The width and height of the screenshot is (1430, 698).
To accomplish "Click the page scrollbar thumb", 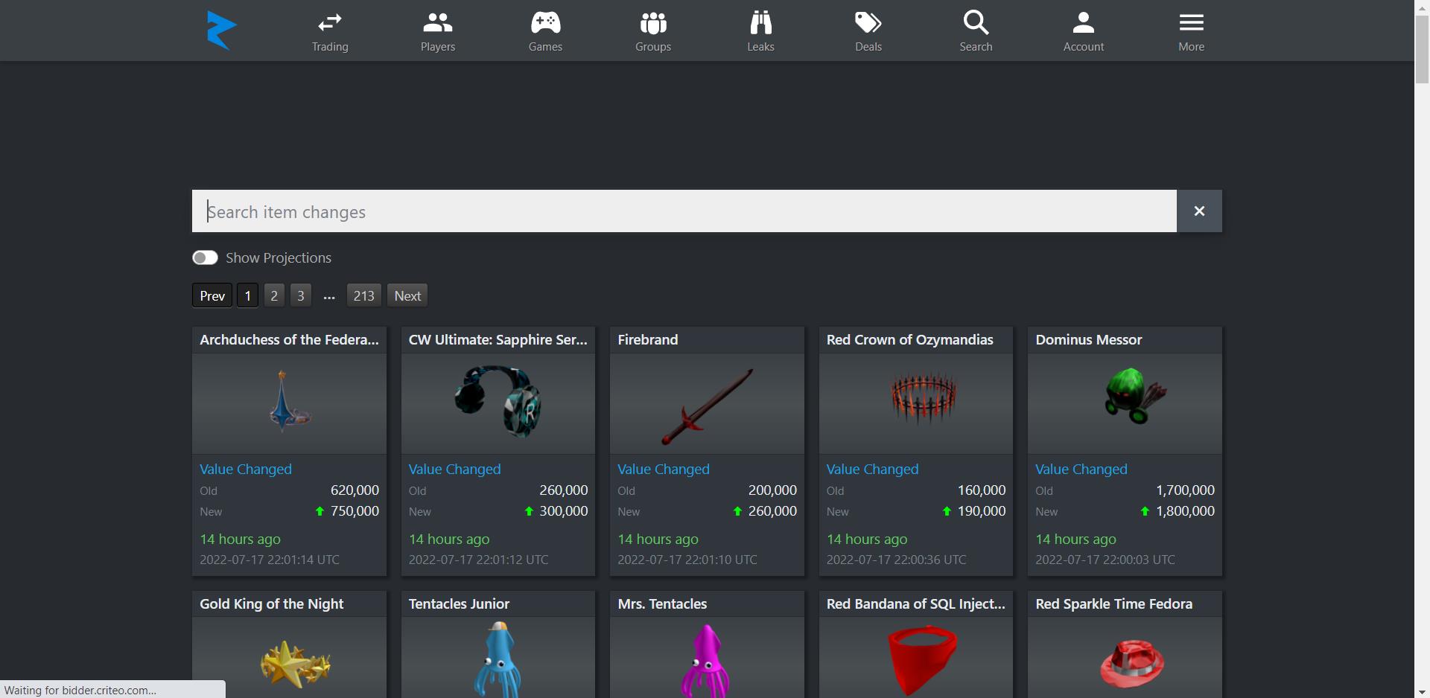I will pos(1422,49).
